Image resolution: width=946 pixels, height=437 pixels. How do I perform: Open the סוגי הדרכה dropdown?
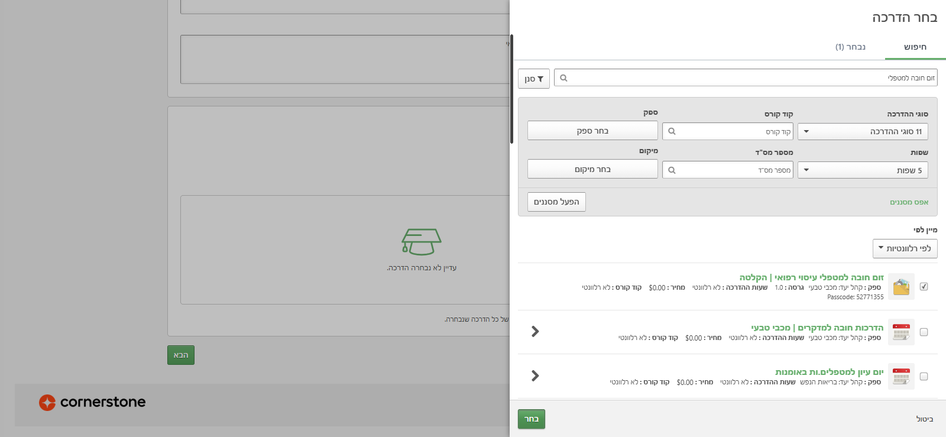(x=863, y=131)
